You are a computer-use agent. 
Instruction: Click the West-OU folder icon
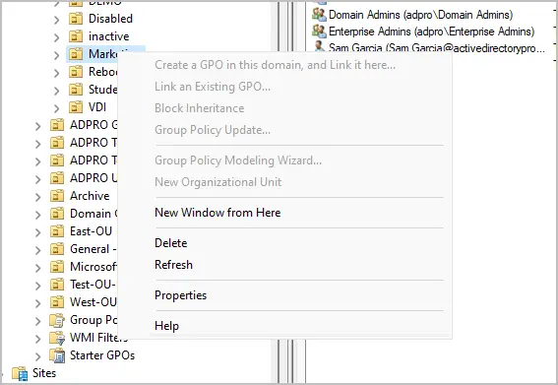click(57, 302)
